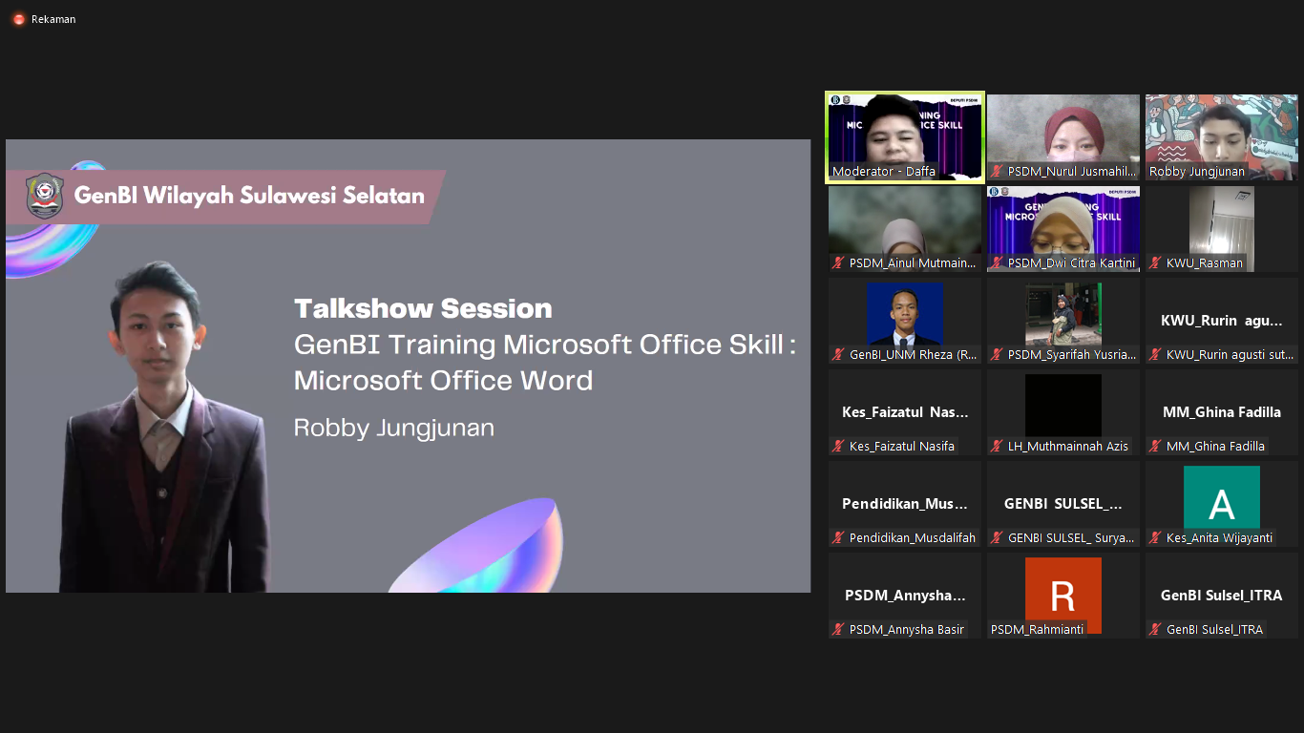The image size is (1304, 733).
Task: Select Robby Jungjunan's video tile in gallery
Action: (x=1222, y=137)
